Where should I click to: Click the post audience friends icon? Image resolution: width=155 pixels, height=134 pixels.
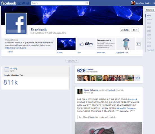[x=92, y=93]
